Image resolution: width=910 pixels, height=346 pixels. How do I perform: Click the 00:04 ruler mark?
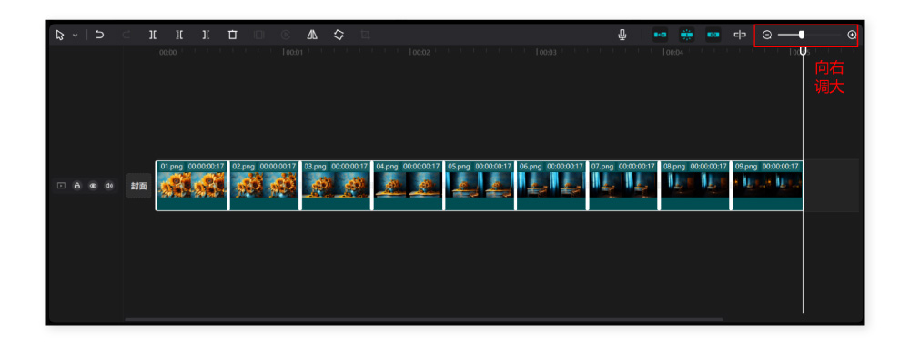(673, 52)
